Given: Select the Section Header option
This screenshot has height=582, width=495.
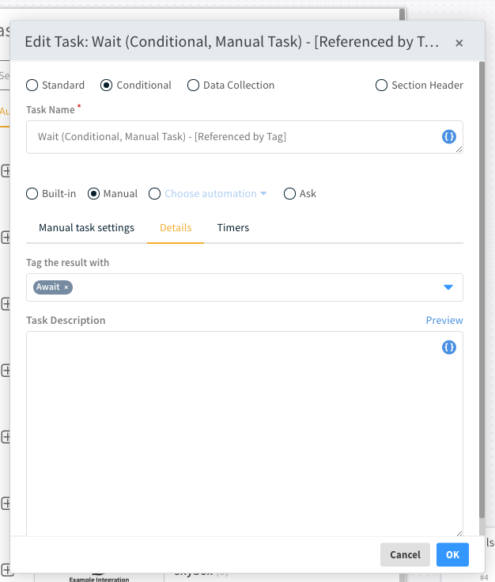Looking at the screenshot, I should pyautogui.click(x=382, y=86).
